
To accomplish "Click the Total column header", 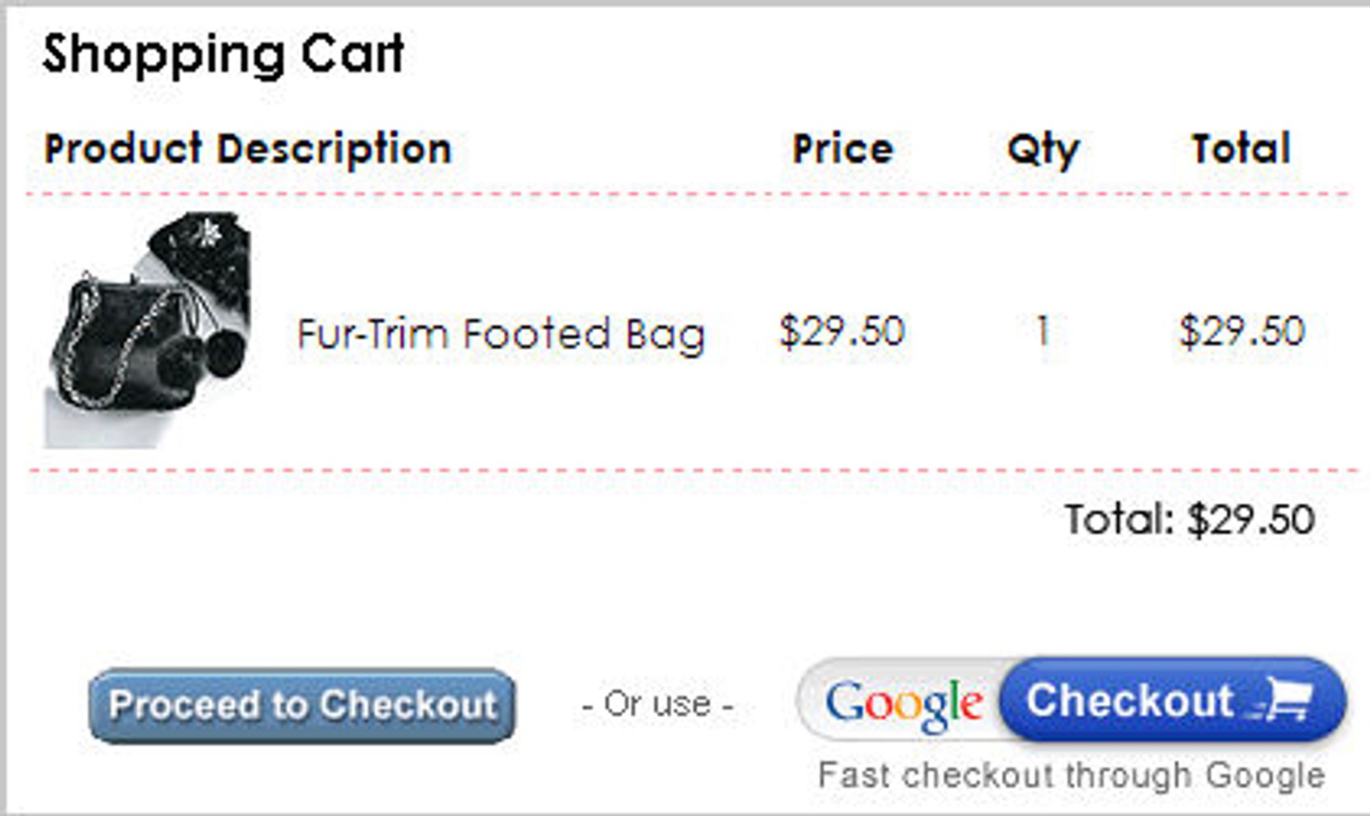I will click(1241, 148).
